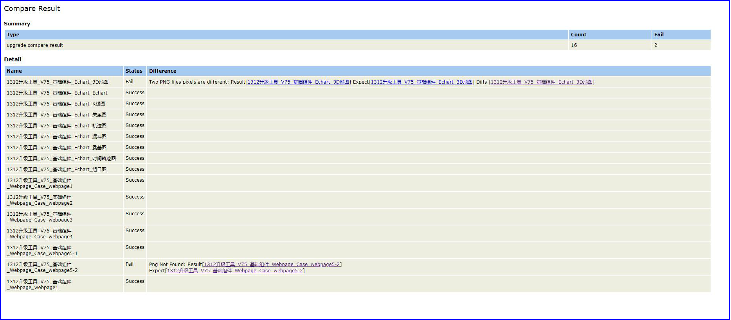Click Success status of Echart_旭日图 row
The height and width of the screenshot is (320, 731).
[135, 169]
